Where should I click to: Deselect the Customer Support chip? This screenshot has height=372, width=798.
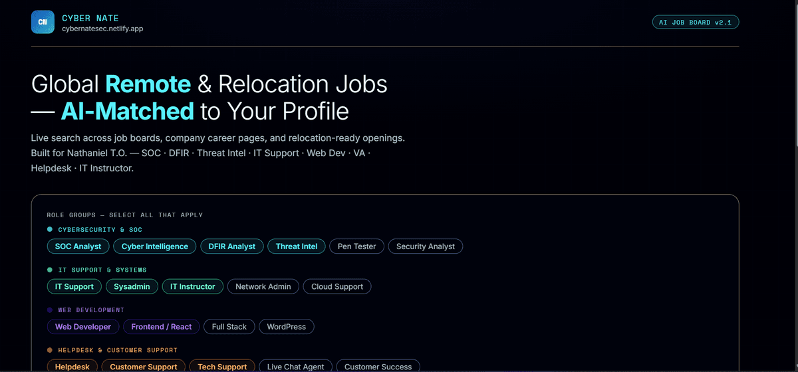[144, 367]
